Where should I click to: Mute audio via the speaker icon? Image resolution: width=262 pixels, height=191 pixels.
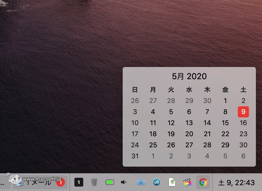click(123, 182)
